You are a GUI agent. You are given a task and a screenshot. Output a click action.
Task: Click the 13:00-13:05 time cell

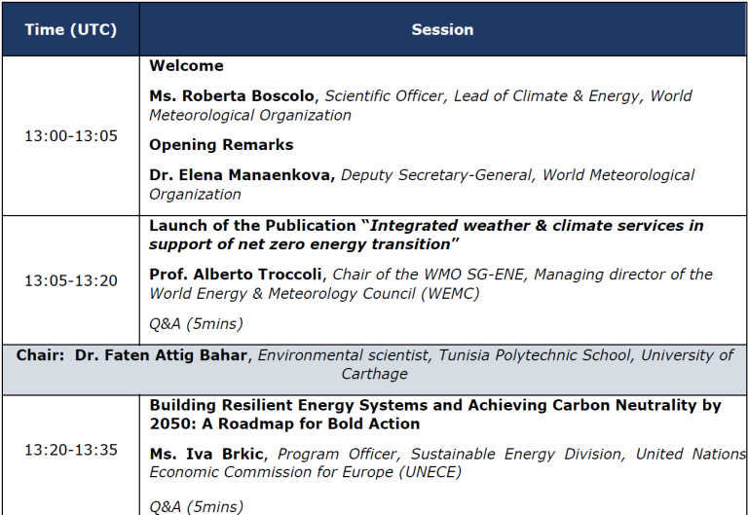70,135
